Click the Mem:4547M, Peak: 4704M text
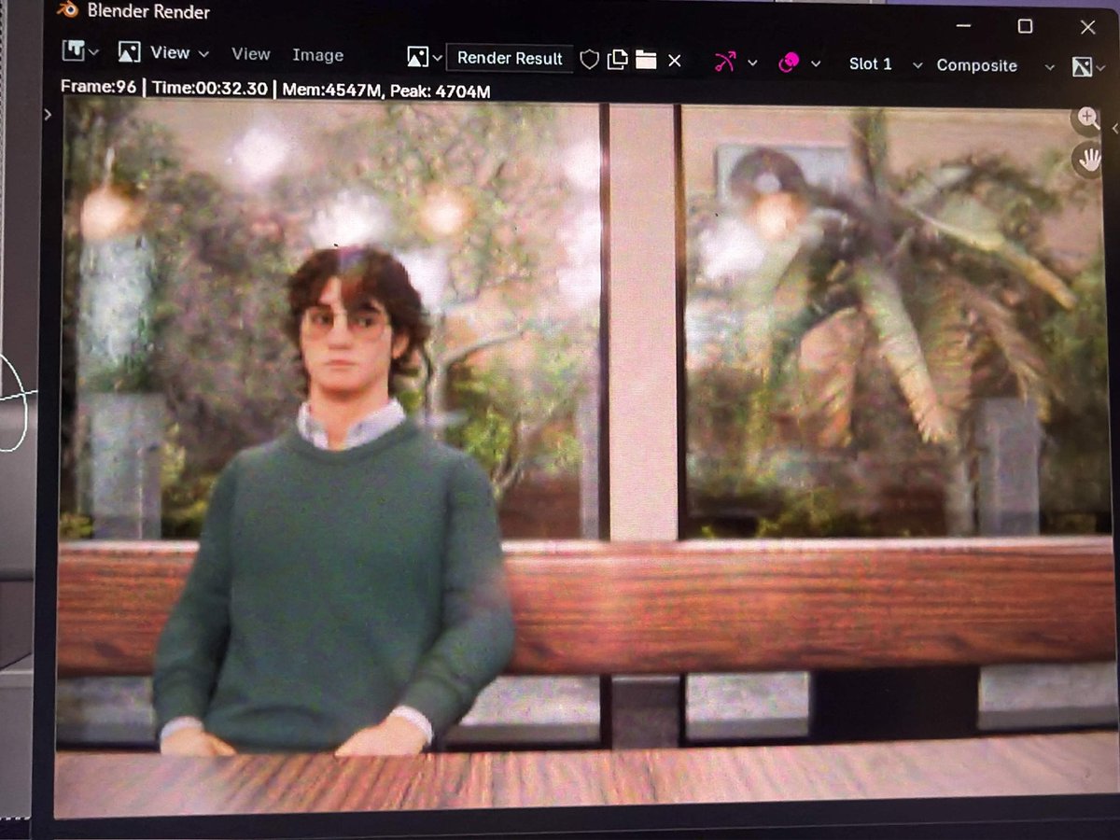 [385, 91]
